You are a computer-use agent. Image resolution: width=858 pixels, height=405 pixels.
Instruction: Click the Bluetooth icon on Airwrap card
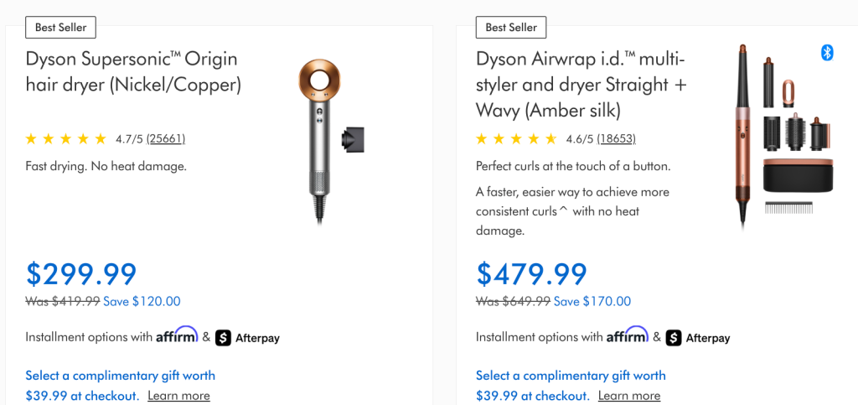click(827, 53)
